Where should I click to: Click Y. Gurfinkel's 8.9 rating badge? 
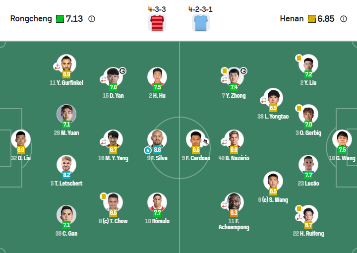66,74
